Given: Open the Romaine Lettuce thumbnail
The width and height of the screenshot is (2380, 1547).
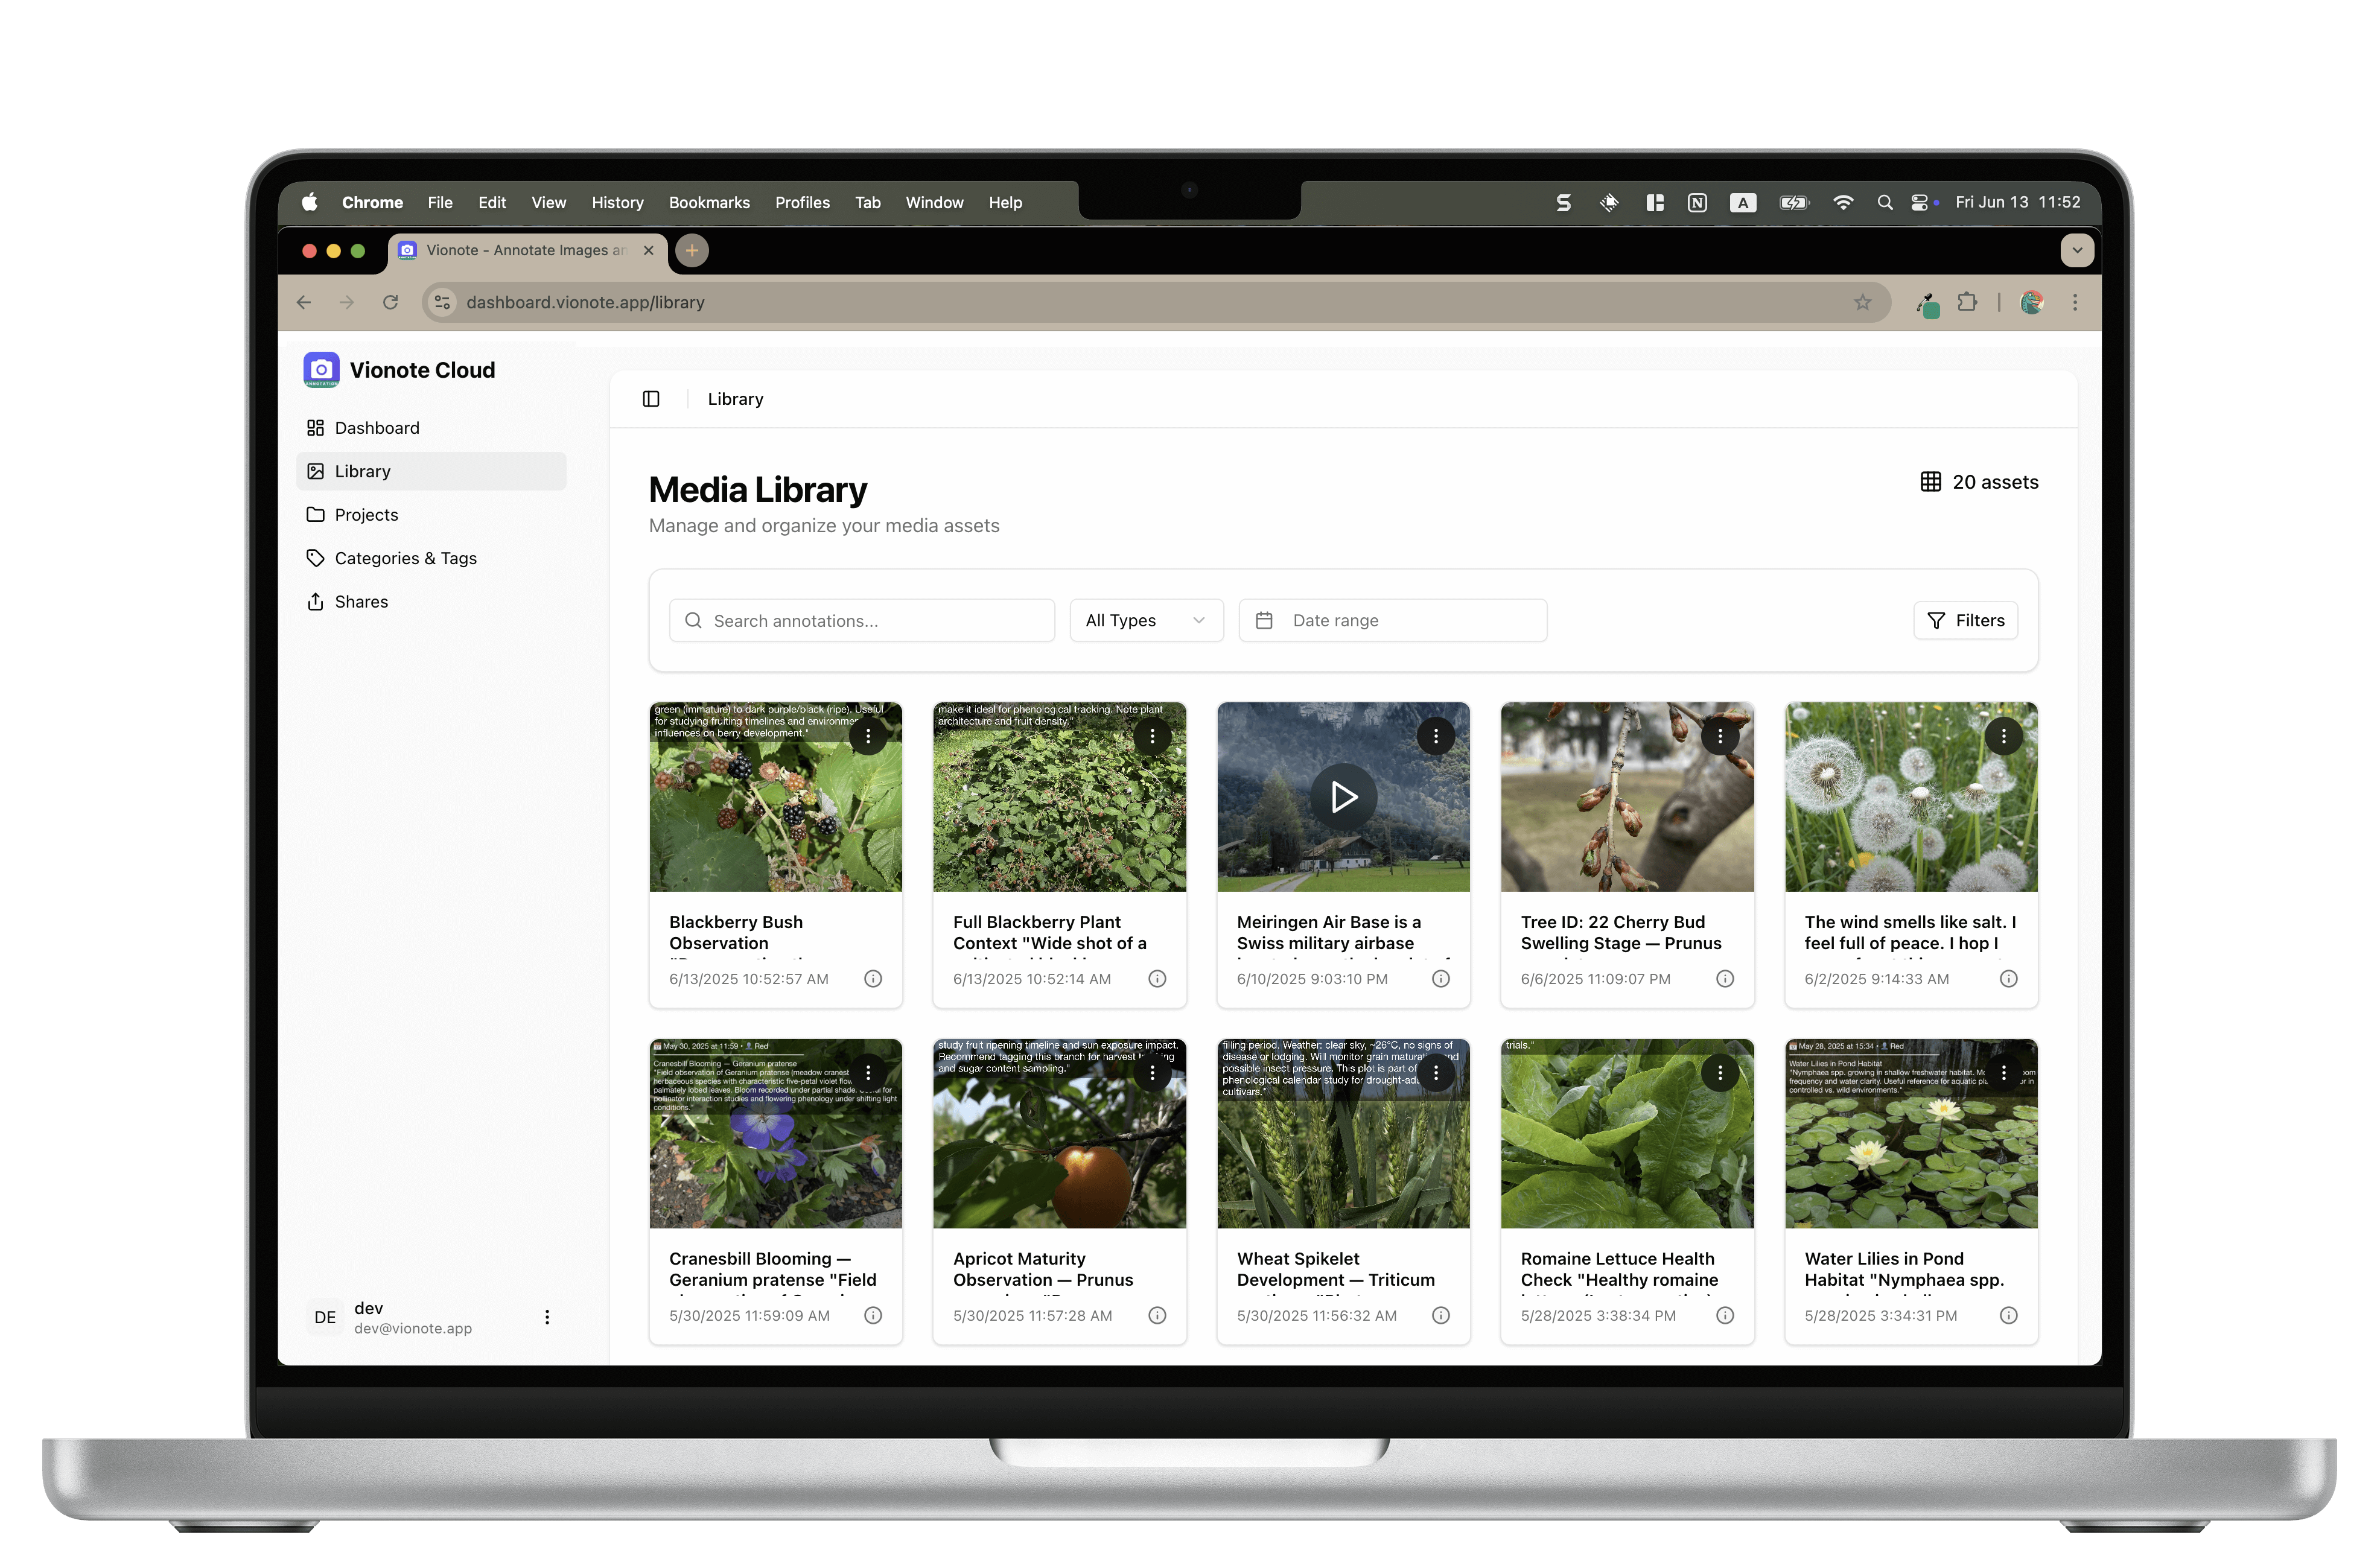Looking at the screenshot, I should click(x=1627, y=1134).
